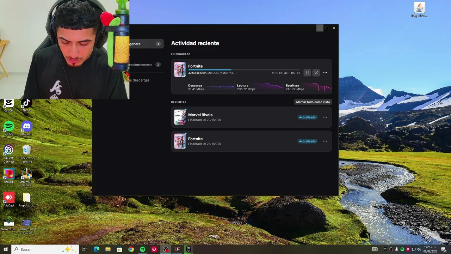The height and width of the screenshot is (254, 451).
Task: Open the Windows Start menu
Action: tap(5, 249)
